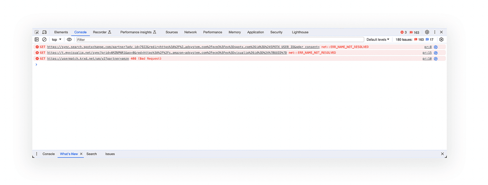The image size is (488, 185).
Task: Switch to the Security tab
Action: pos(276,32)
